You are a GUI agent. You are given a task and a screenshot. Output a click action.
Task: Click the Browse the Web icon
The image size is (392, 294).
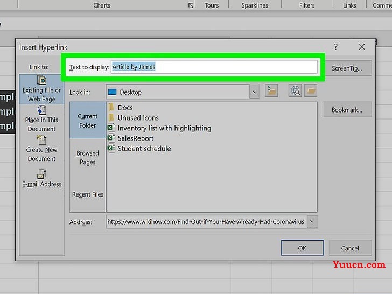pyautogui.click(x=295, y=92)
